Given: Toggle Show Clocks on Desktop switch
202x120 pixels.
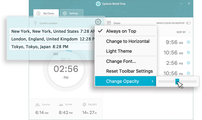Looking at the screenshot, I should tap(188, 23).
